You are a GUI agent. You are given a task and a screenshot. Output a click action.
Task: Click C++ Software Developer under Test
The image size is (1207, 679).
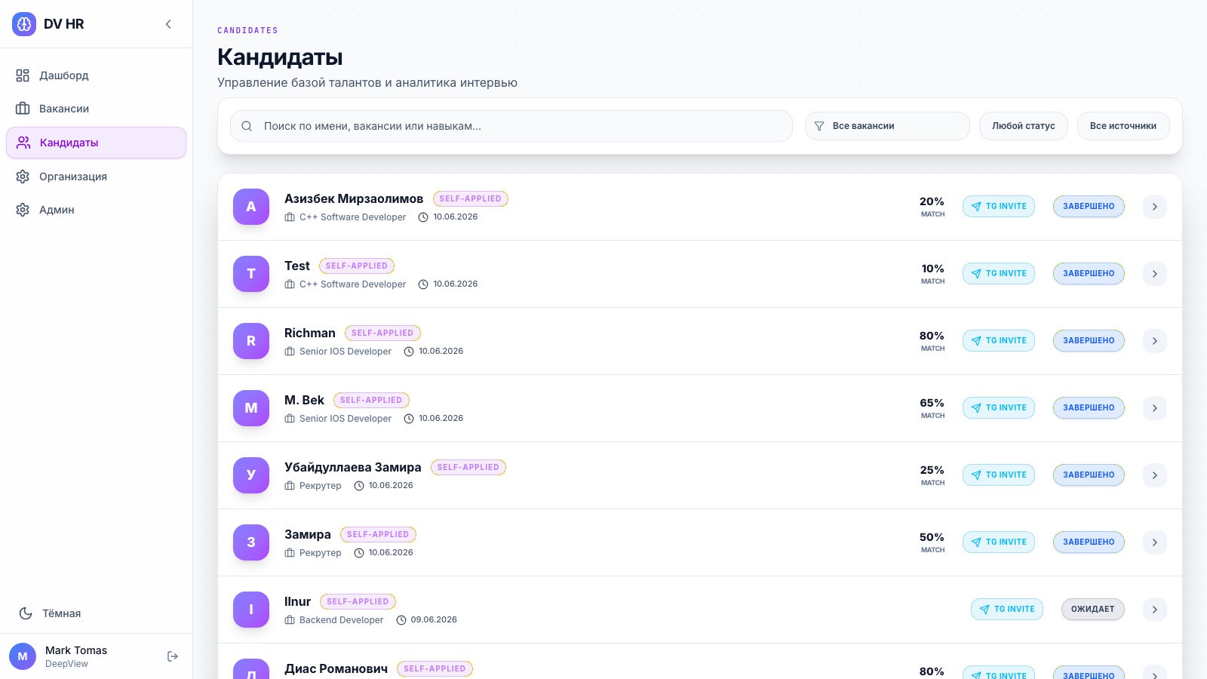(x=352, y=284)
